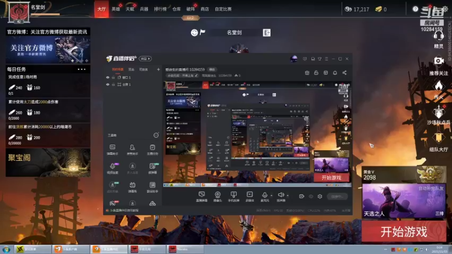452x254 pixels.
Task: Expand microphone options arrow
Action: pyautogui.click(x=271, y=196)
